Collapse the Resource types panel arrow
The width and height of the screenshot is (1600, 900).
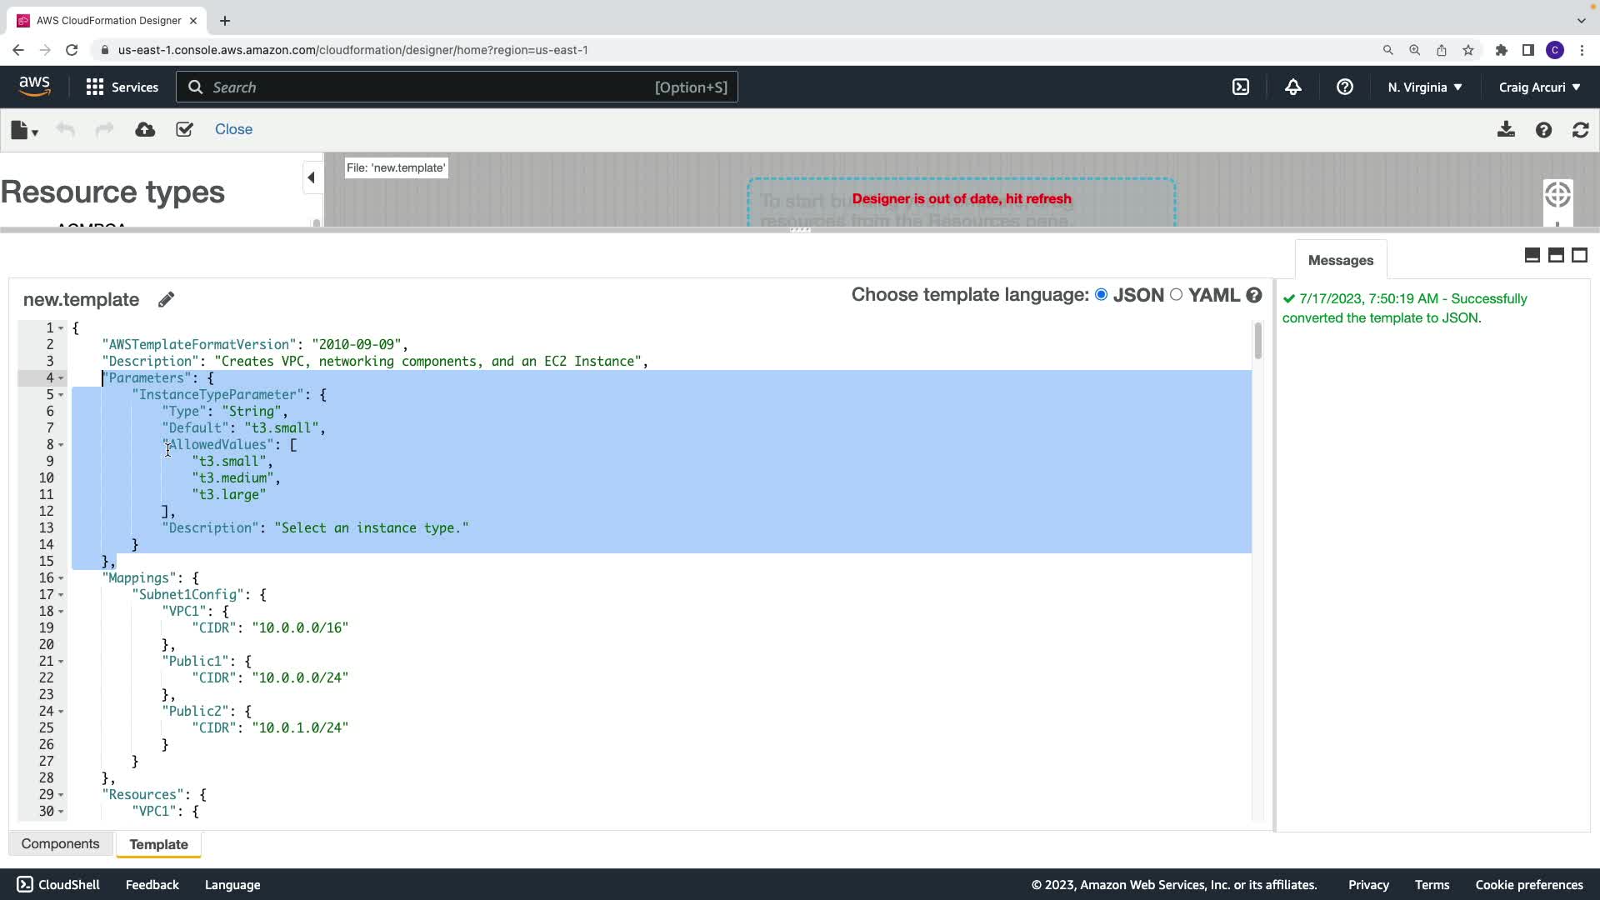(311, 177)
